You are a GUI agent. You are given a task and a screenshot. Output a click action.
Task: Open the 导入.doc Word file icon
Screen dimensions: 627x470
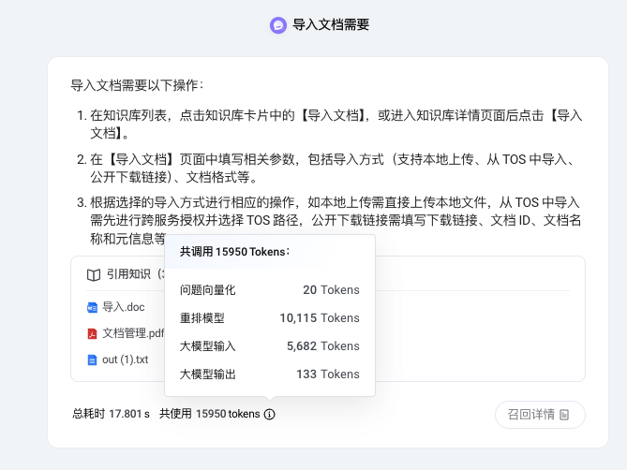(x=93, y=307)
